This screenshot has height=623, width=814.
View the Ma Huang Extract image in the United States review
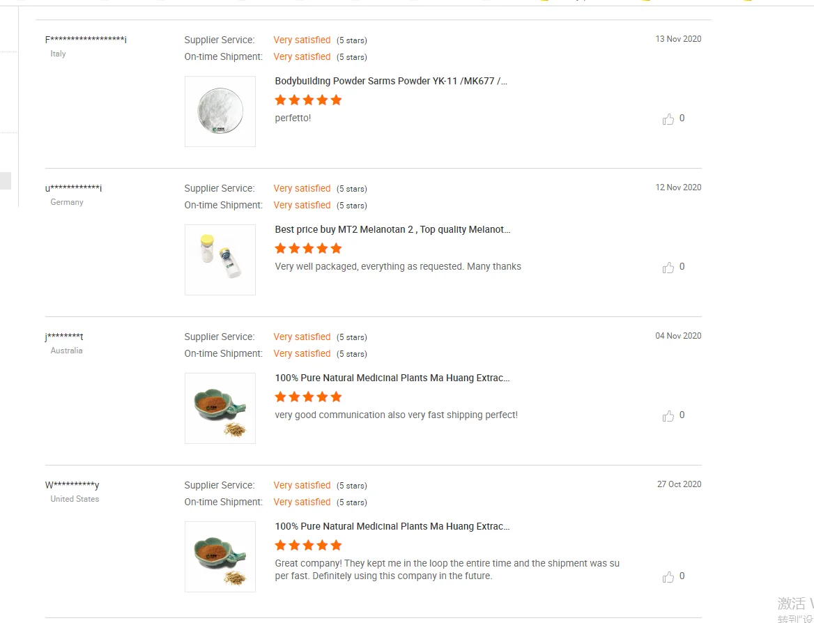[x=220, y=557]
